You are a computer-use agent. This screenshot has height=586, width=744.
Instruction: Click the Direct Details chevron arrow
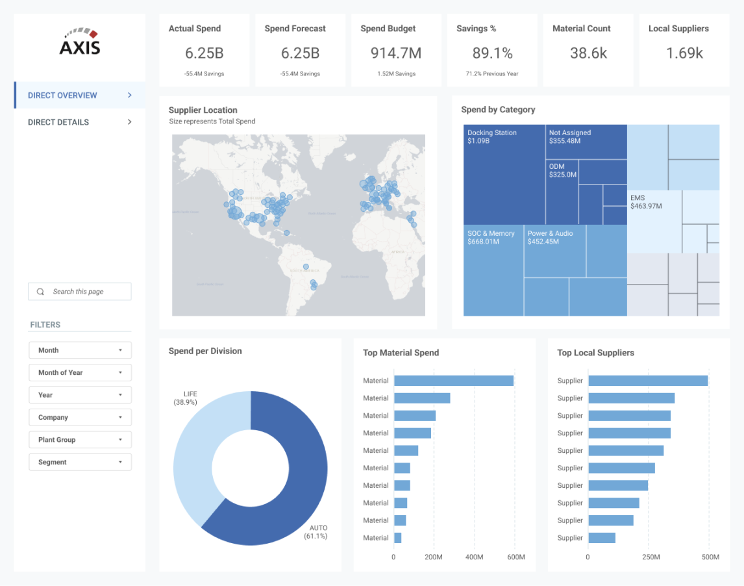(130, 122)
